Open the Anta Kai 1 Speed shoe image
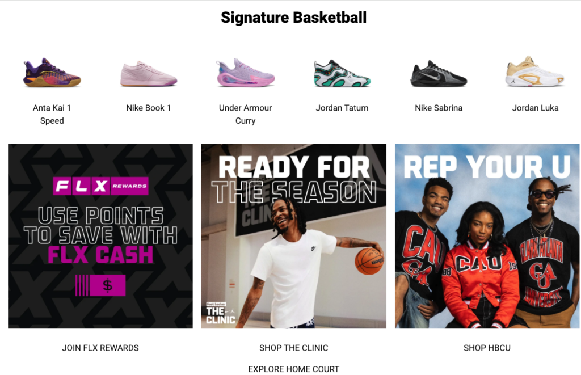The height and width of the screenshot is (375, 581). [52, 73]
